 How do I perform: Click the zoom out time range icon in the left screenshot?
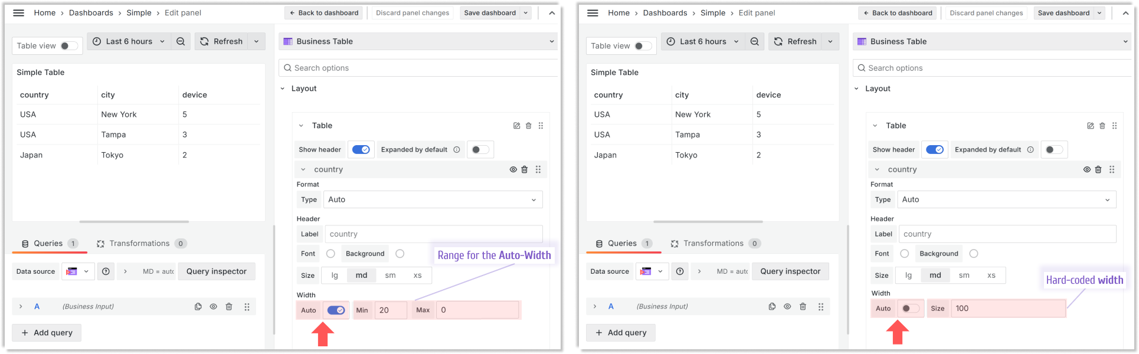(x=181, y=41)
